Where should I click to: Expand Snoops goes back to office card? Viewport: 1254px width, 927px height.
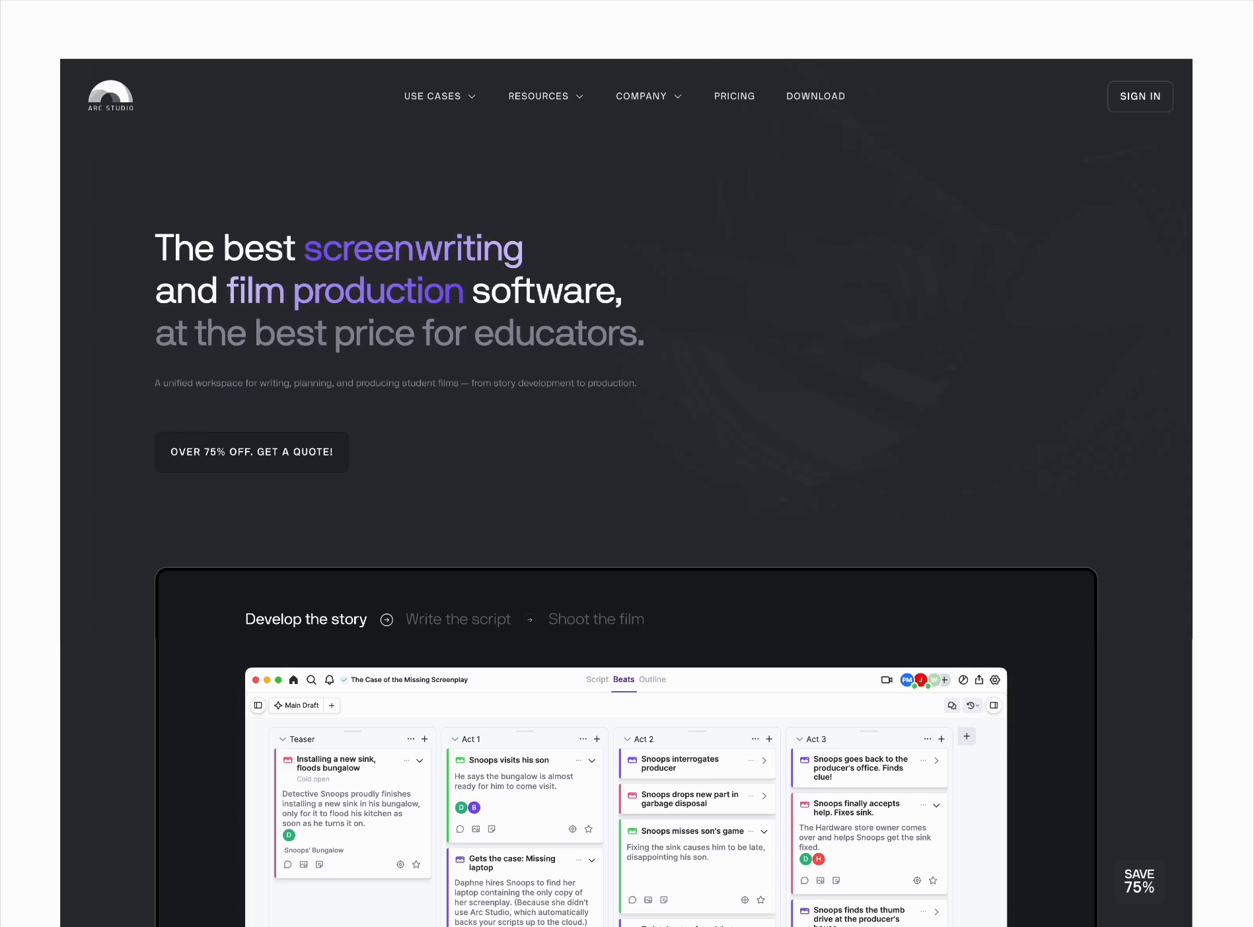click(x=936, y=761)
